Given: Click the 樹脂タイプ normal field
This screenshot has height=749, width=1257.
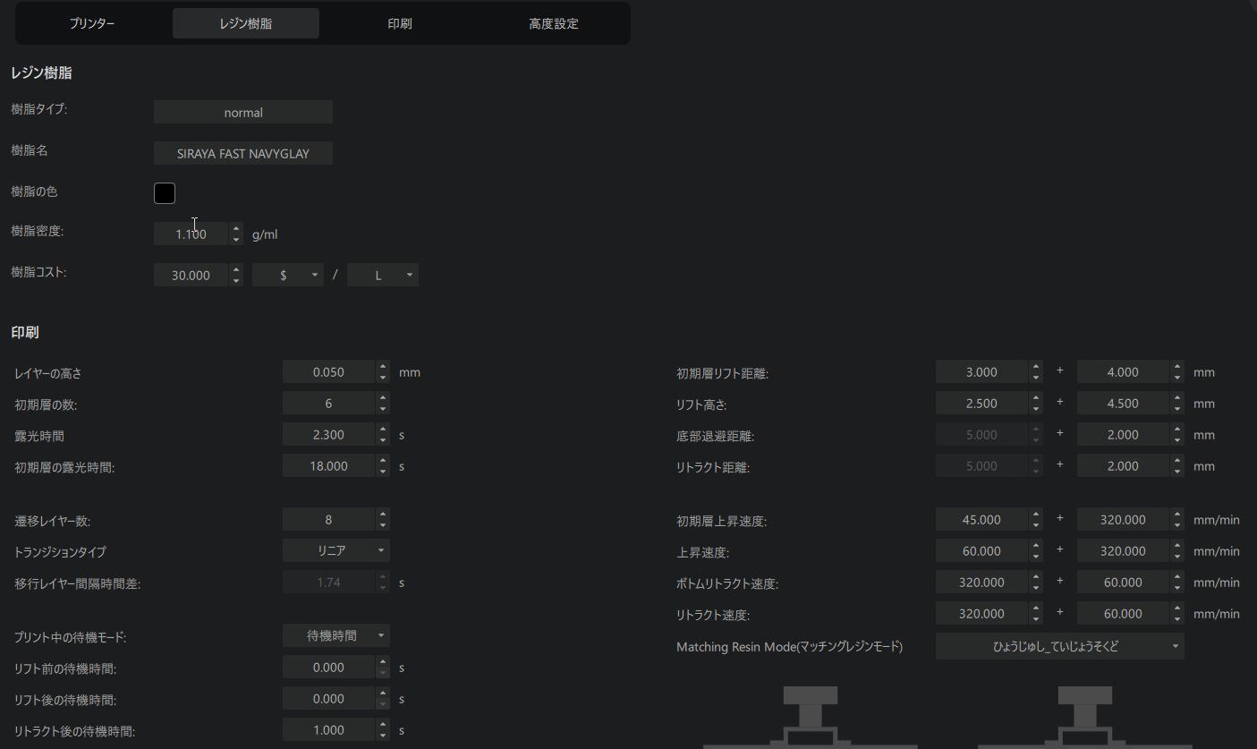Looking at the screenshot, I should click(x=243, y=113).
